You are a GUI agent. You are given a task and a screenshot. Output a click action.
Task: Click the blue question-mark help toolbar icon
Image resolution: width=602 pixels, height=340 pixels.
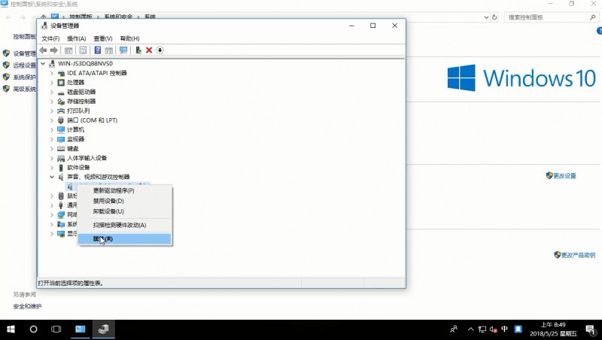pyautogui.click(x=98, y=50)
